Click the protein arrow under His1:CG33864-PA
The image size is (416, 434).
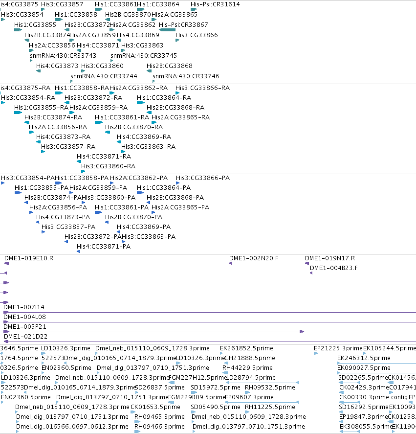tap(140, 193)
